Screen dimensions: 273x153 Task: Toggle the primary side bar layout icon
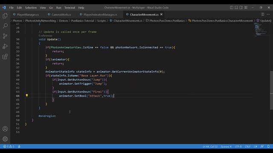point(231,8)
